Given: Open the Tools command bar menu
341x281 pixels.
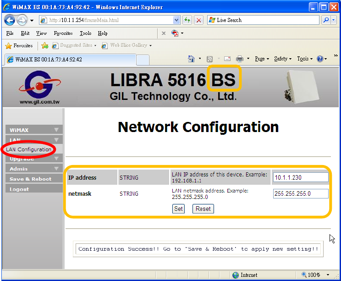Looking at the screenshot, I should [x=305, y=59].
